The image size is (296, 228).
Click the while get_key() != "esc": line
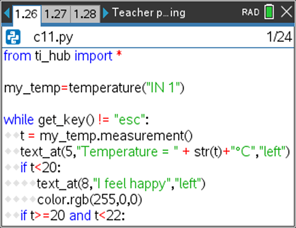[x=76, y=120]
